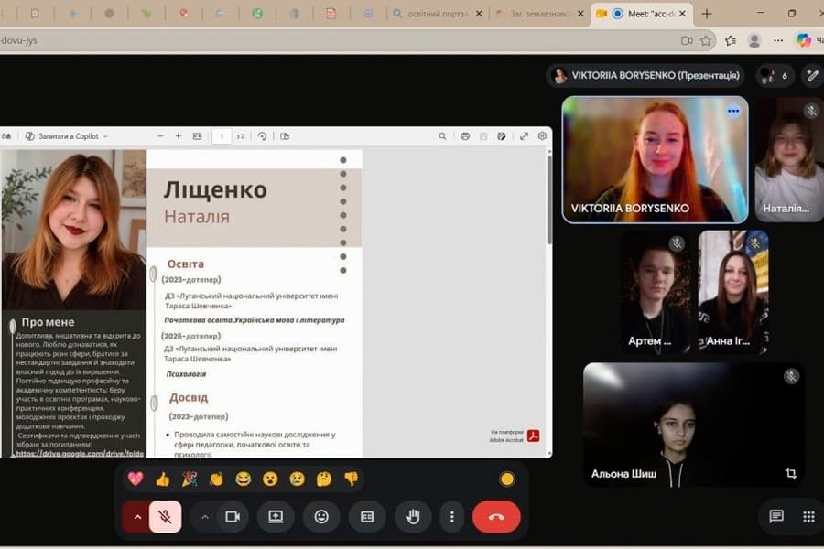824x549 pixels.
Task: Open Запитати в Copilot dropdown
Action: [67, 136]
